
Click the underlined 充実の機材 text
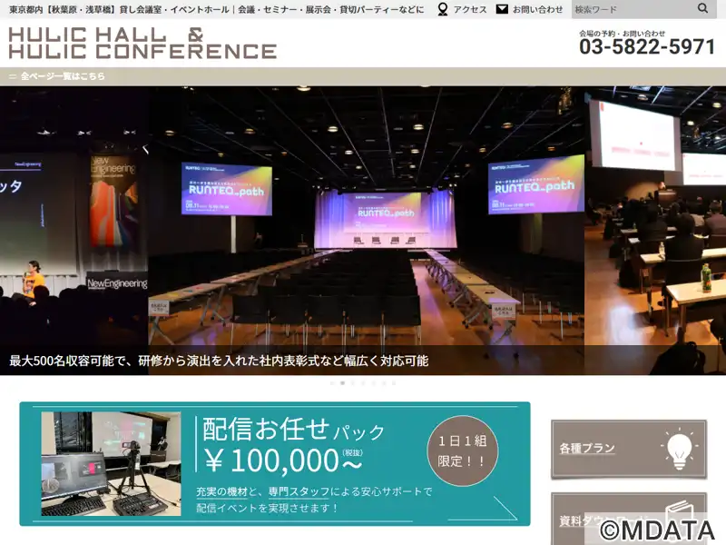tap(221, 491)
